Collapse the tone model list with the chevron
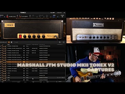 coord(64,42)
